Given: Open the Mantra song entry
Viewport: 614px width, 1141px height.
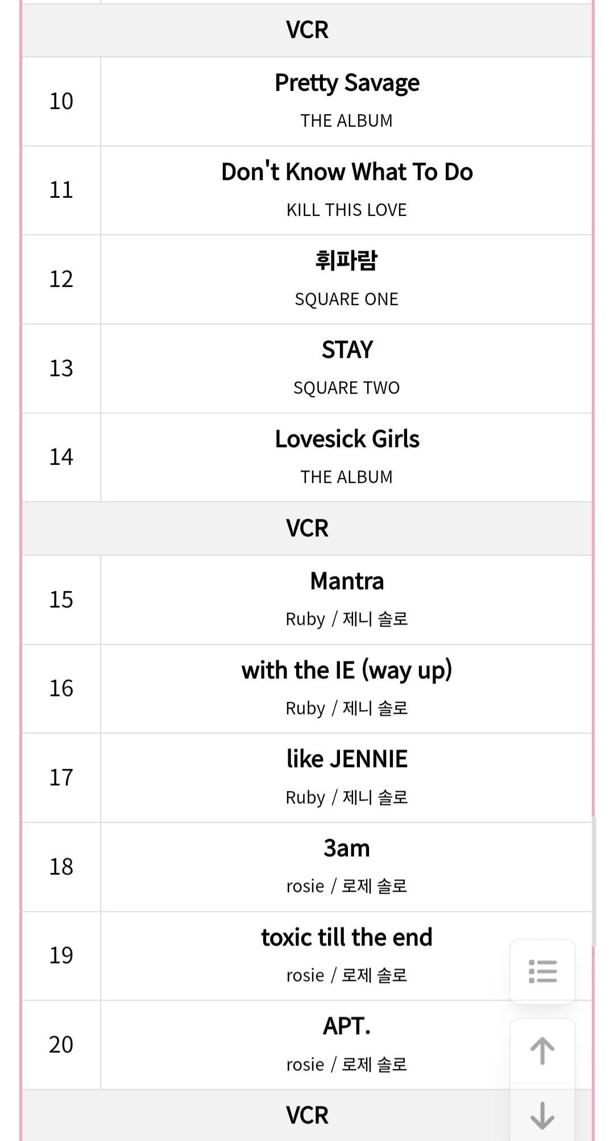Looking at the screenshot, I should pos(347,581).
